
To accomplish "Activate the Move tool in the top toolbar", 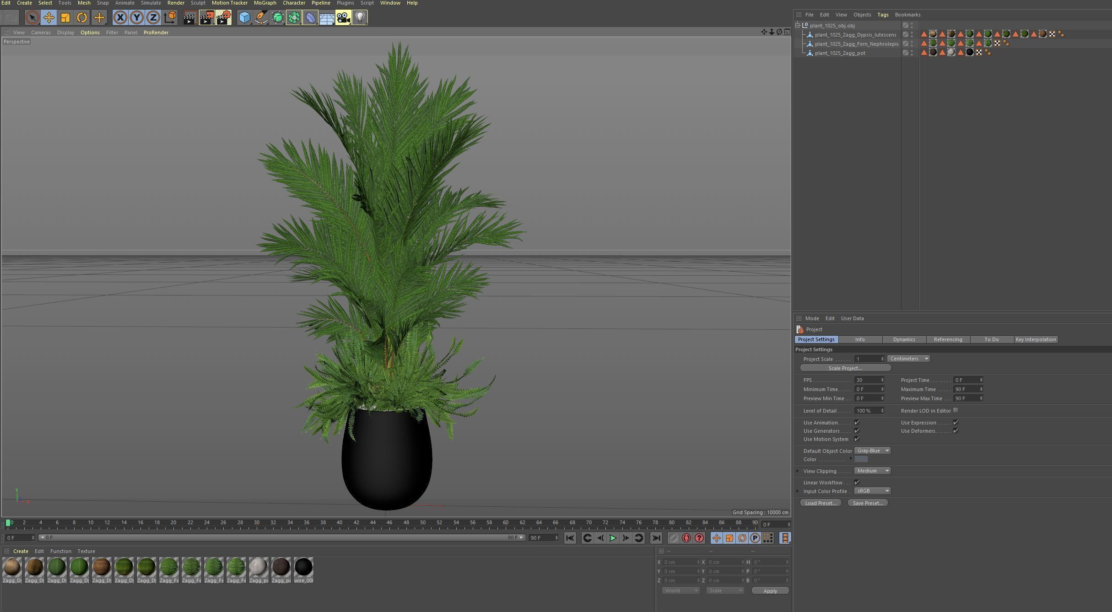I will pyautogui.click(x=49, y=18).
